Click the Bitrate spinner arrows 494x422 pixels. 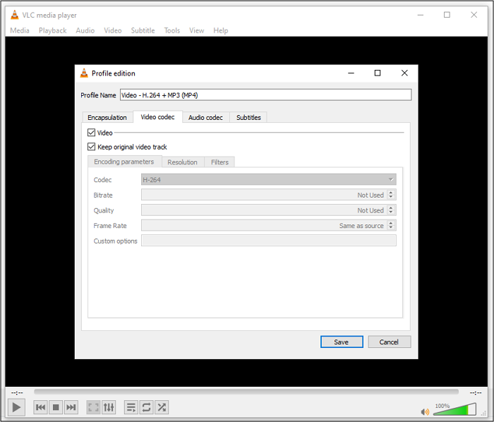[x=391, y=195]
